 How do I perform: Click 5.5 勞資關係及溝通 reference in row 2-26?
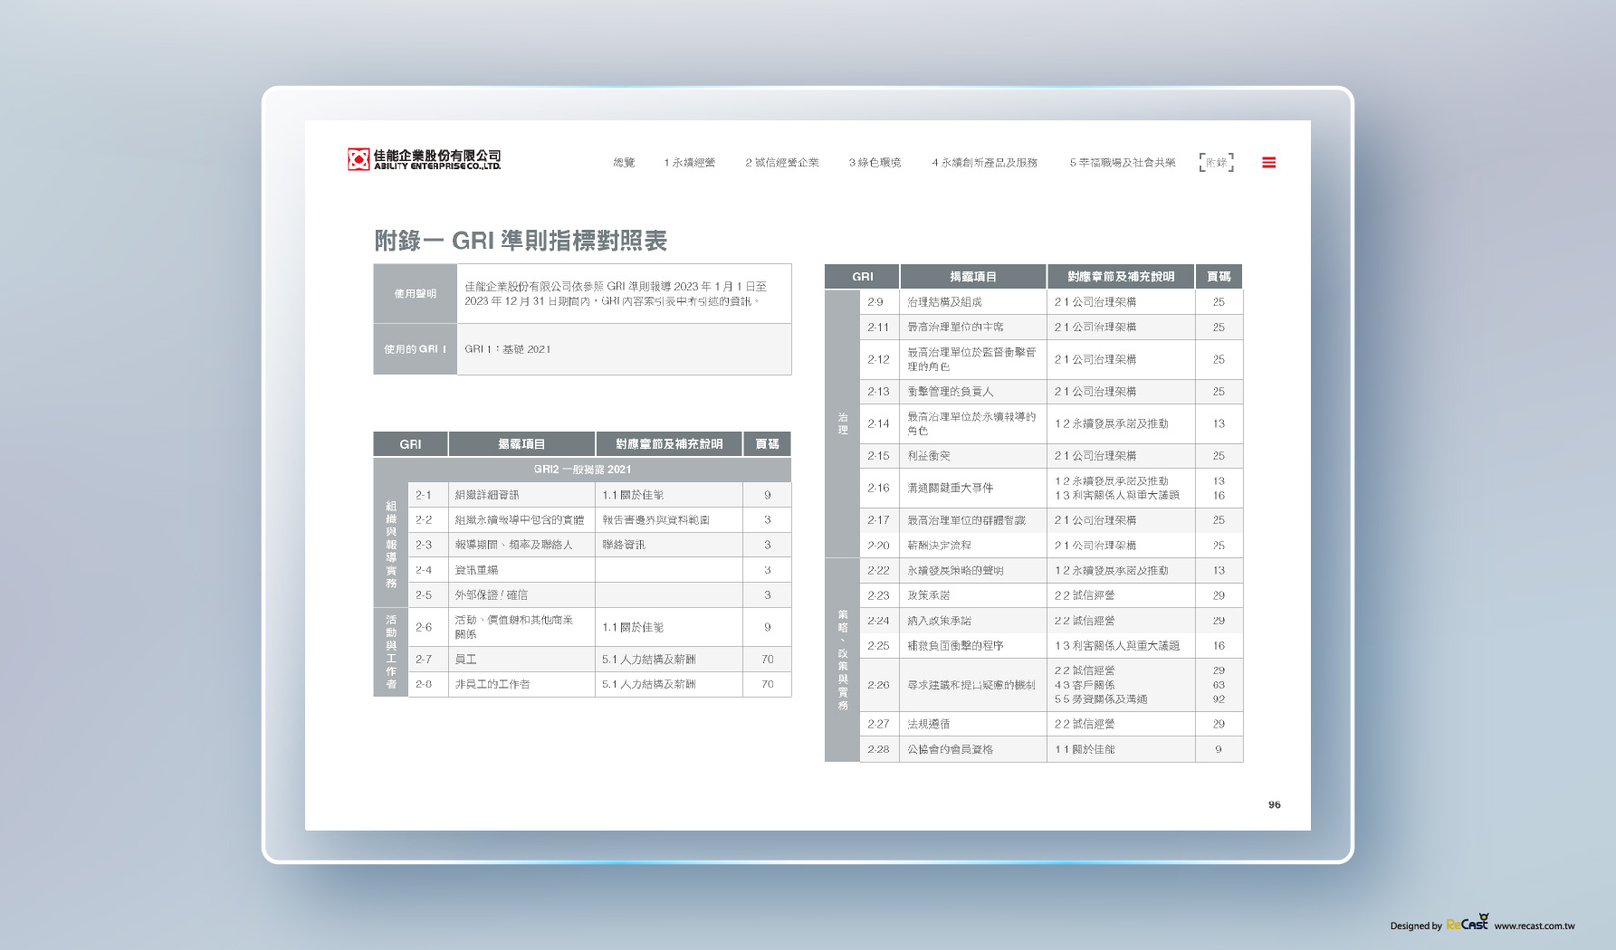click(1101, 699)
